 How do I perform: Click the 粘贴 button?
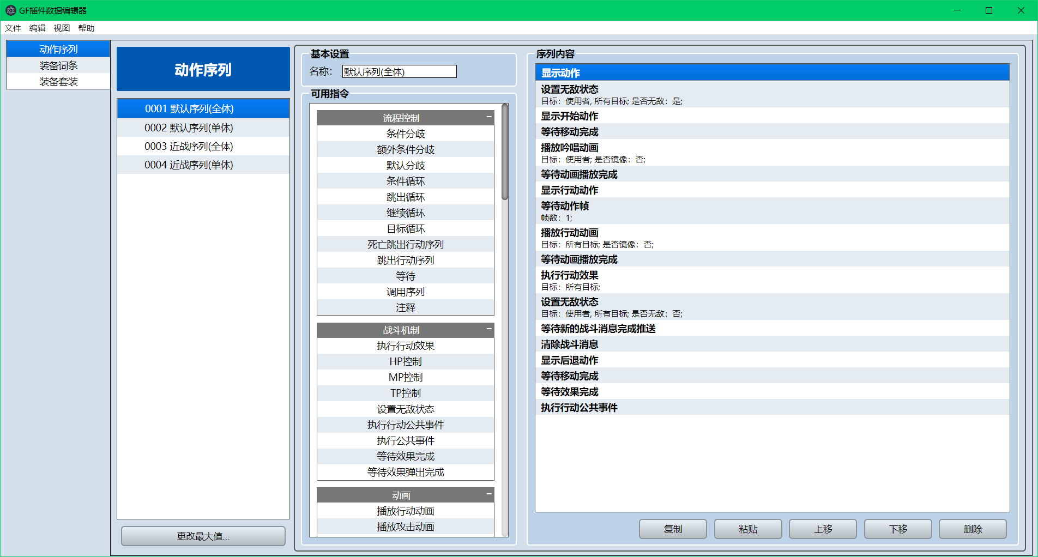(x=748, y=529)
